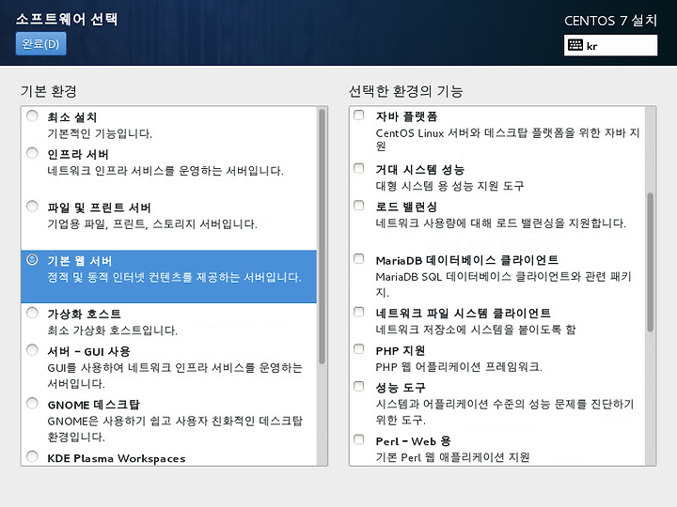This screenshot has width=677, height=507.
Task: Select the 기본 웹 서버 radio button
Action: (x=32, y=259)
